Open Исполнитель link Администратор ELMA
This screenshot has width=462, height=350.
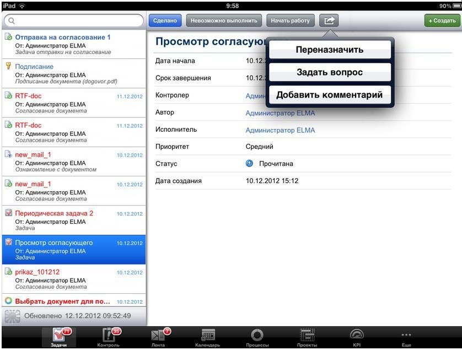[280, 130]
